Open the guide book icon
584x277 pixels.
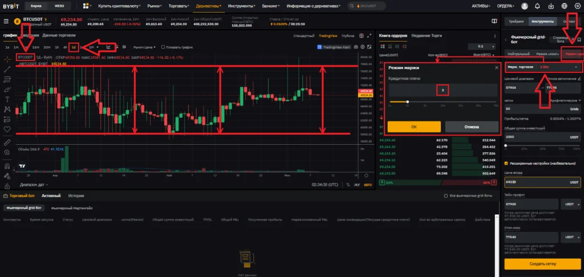(494, 22)
